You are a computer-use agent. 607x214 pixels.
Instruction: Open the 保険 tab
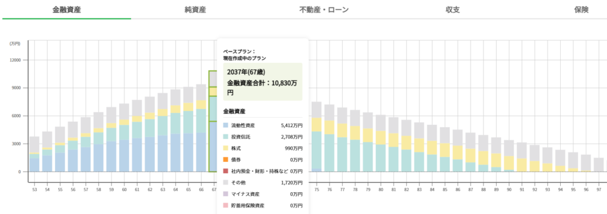point(581,10)
